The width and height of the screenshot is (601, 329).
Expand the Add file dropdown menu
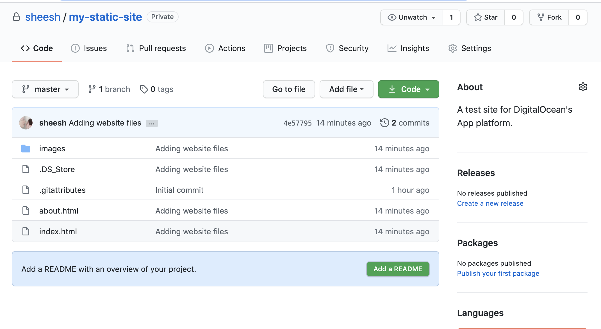tap(346, 90)
